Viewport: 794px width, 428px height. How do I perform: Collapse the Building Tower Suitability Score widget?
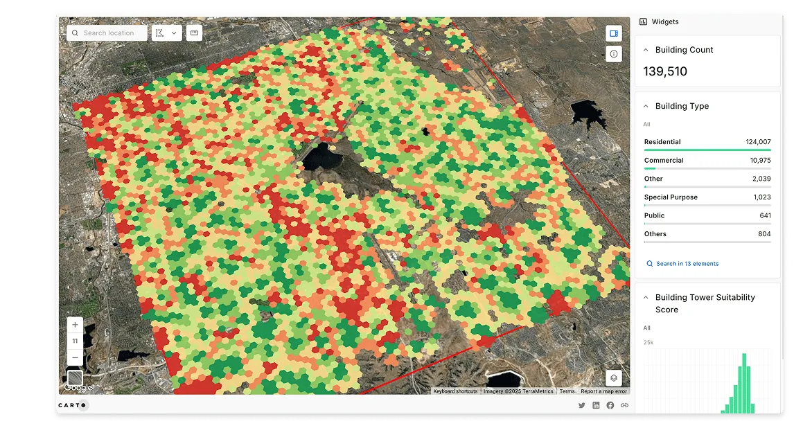[646, 298]
